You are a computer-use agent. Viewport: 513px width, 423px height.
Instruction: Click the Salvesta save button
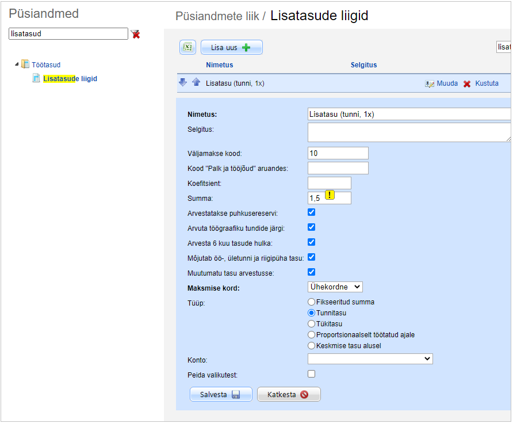point(221,395)
